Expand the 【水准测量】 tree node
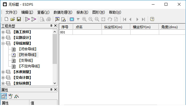 point(3,72)
